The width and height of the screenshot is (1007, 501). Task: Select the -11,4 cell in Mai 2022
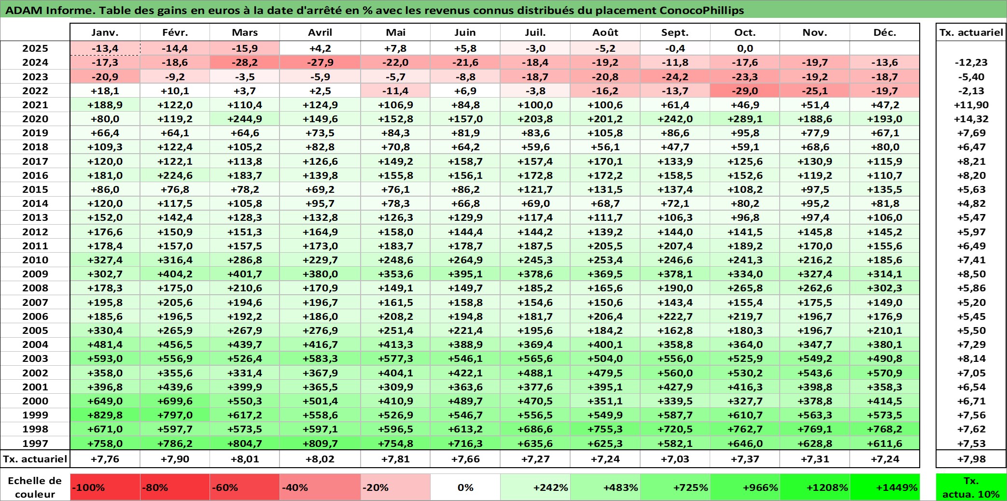coord(395,91)
